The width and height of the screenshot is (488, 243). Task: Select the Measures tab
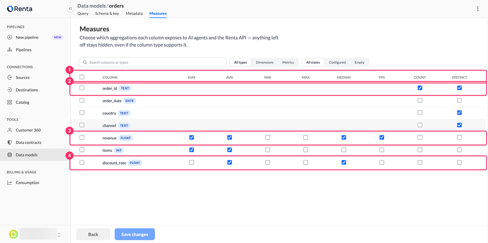coord(158,14)
